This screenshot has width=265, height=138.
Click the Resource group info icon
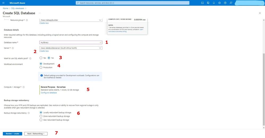(27, 20)
